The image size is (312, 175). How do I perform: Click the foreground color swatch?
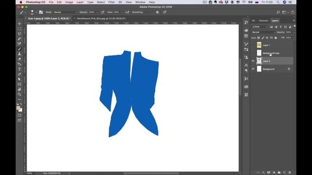pyautogui.click(x=18, y=108)
